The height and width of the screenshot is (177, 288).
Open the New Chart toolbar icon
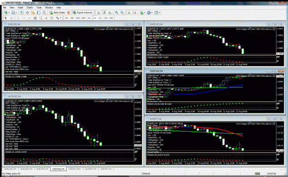point(6,13)
